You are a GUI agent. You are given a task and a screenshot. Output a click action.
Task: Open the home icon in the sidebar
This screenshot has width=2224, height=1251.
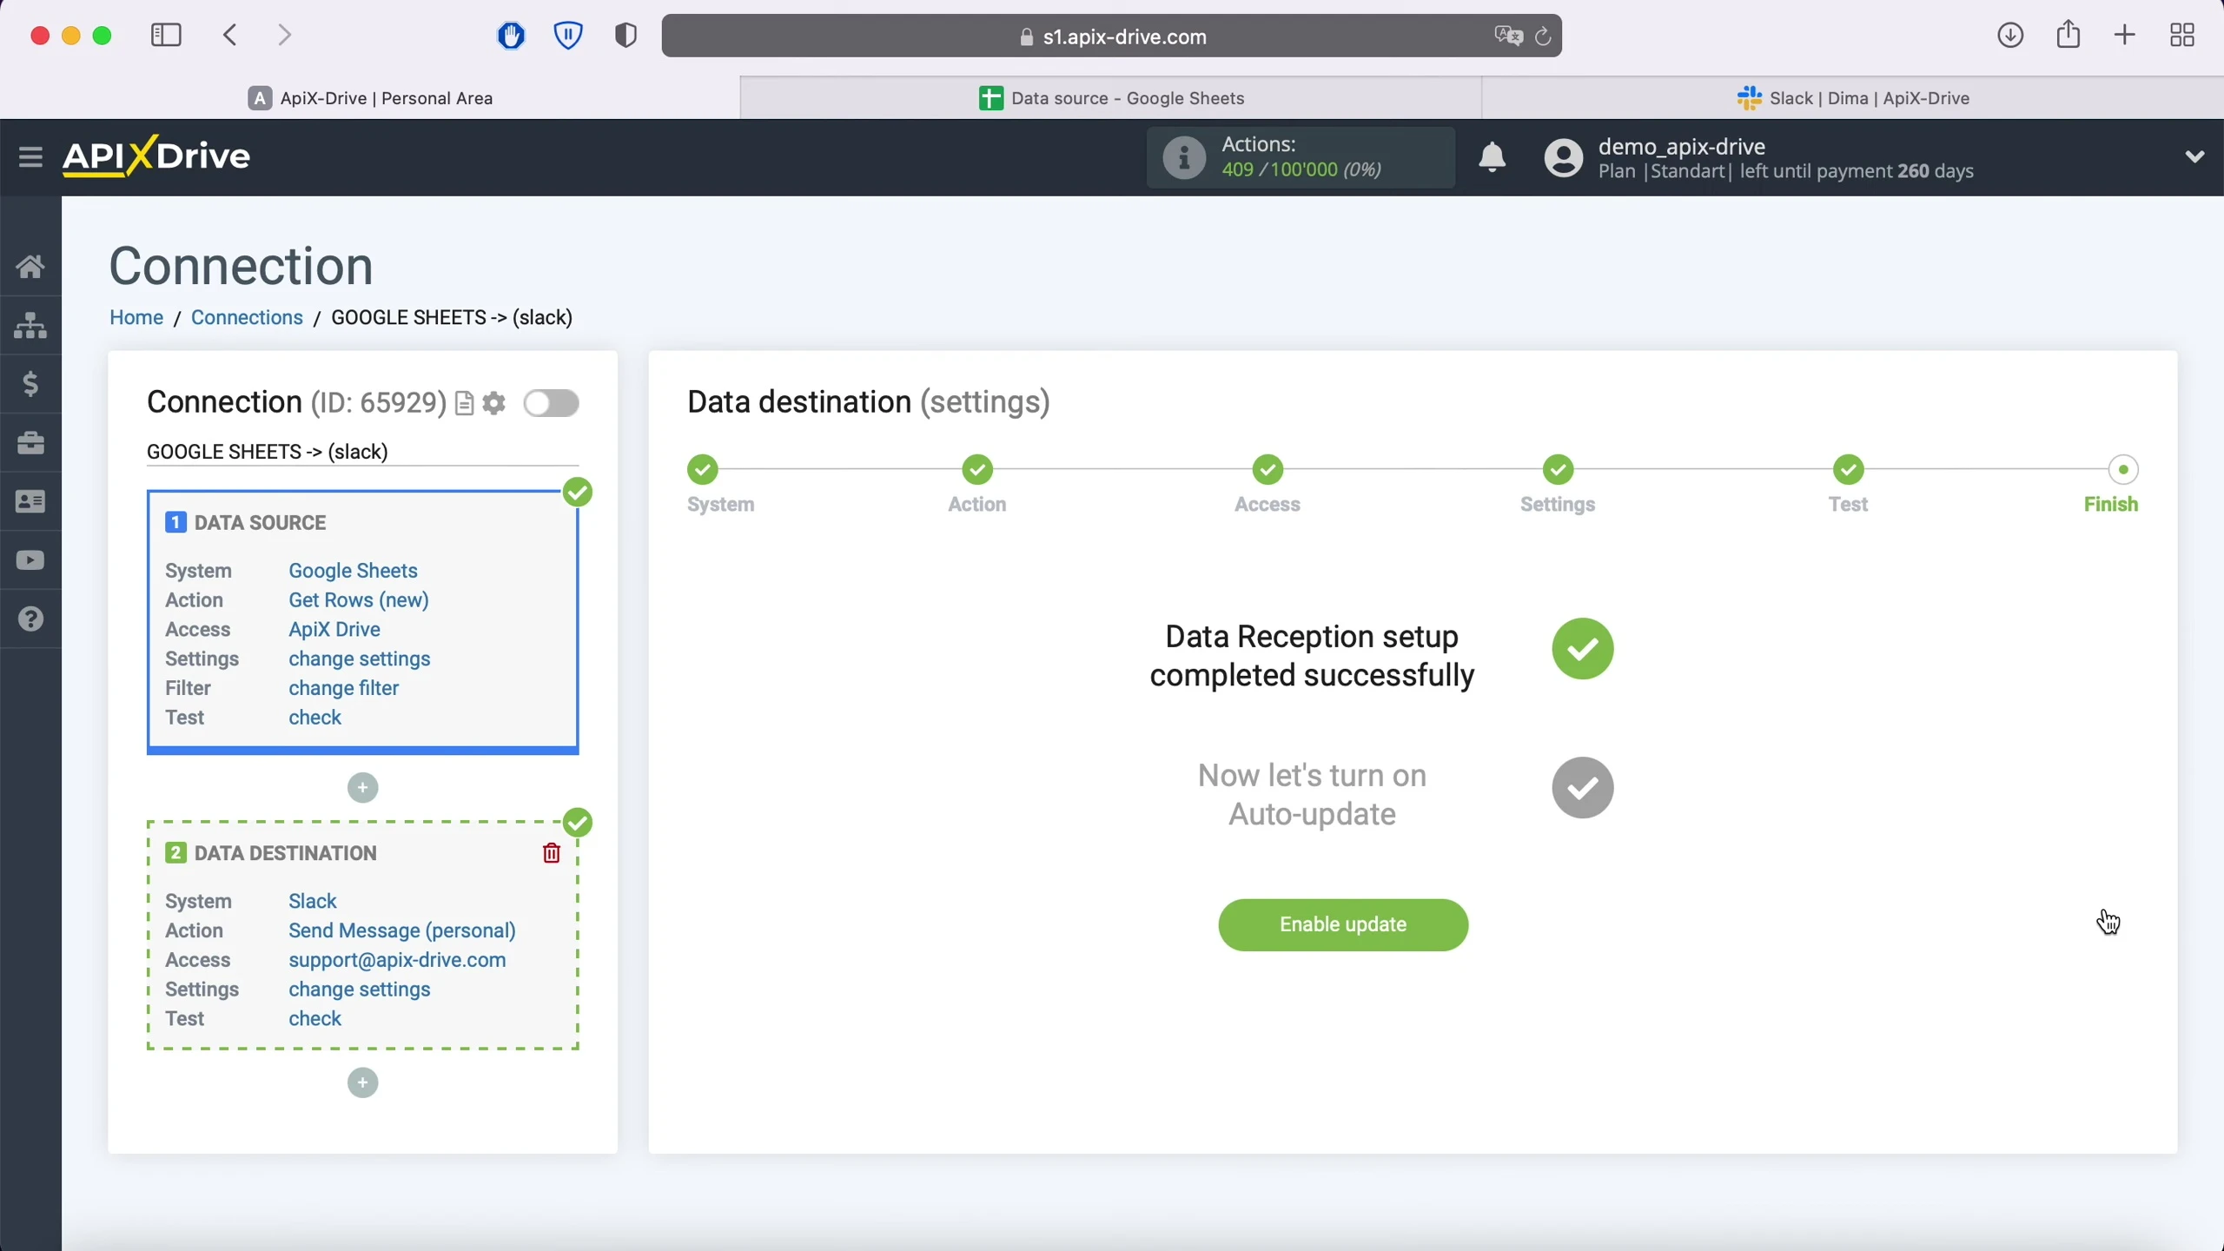[30, 266]
